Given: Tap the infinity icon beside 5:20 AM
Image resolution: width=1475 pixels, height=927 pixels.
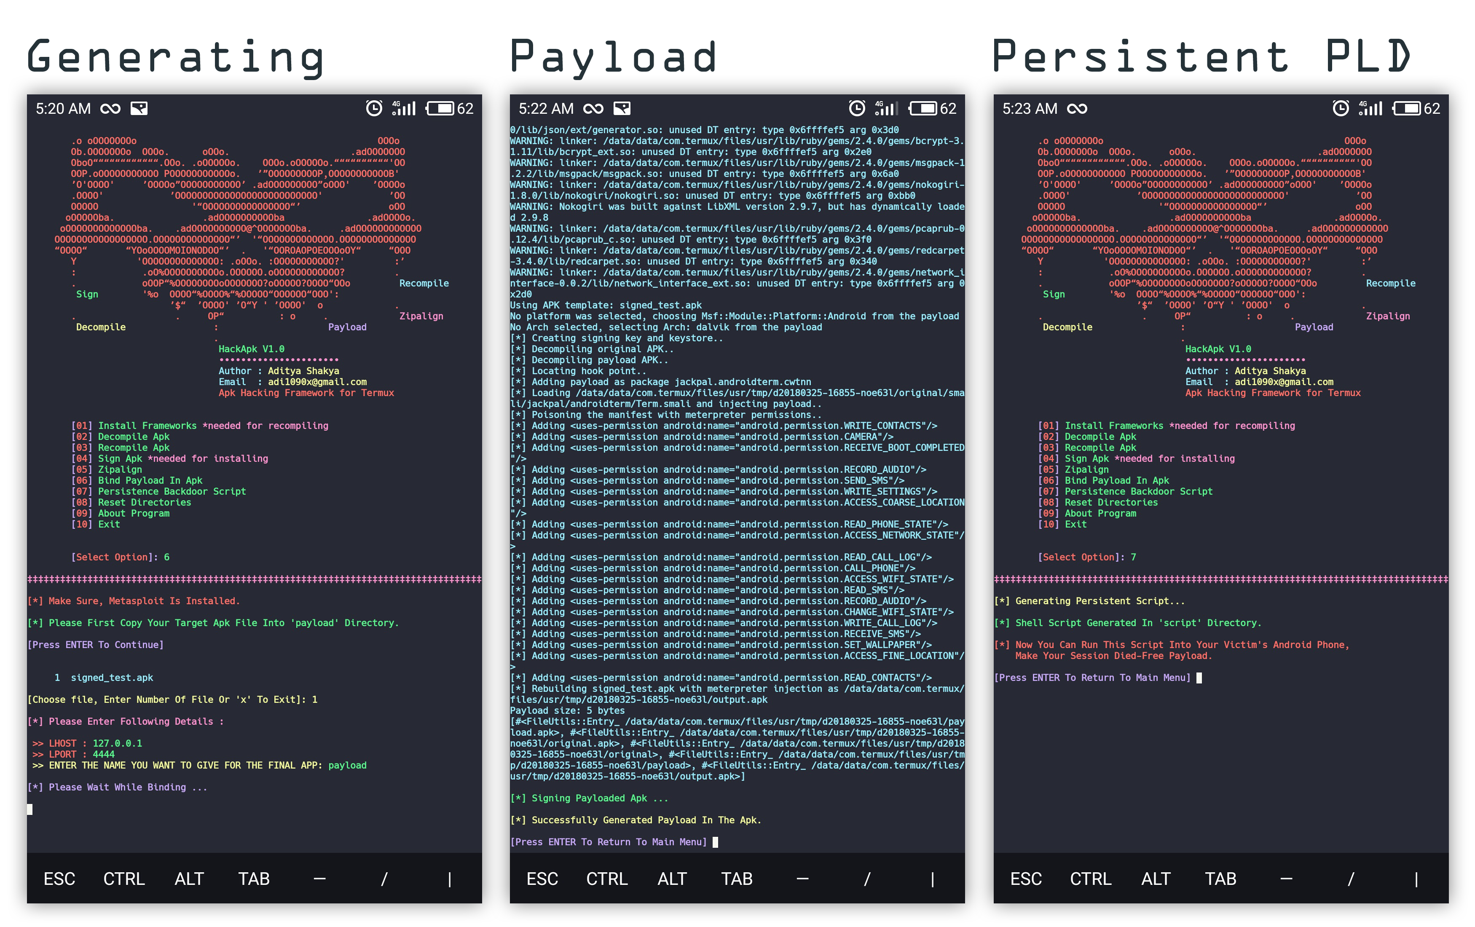Looking at the screenshot, I should [x=110, y=109].
